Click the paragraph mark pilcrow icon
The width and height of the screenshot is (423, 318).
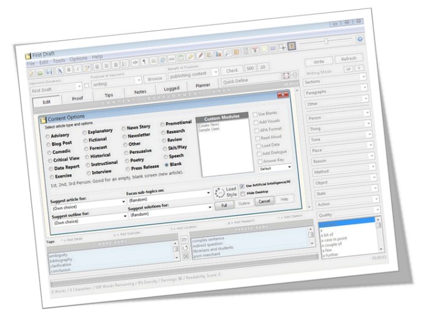[x=144, y=62]
